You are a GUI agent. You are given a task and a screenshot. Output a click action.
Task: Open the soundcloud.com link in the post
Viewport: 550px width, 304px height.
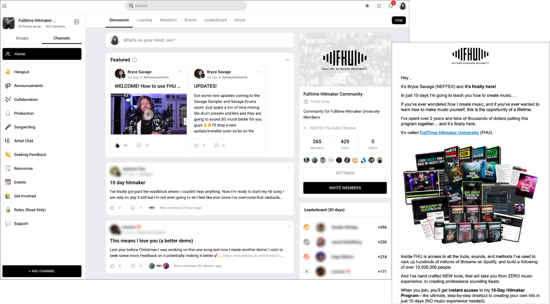click(x=253, y=255)
